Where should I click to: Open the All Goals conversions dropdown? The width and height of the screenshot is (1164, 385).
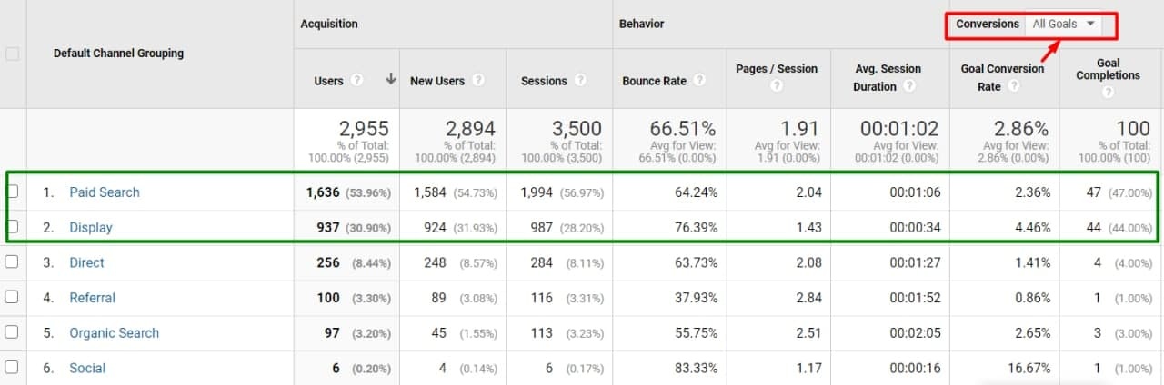pyautogui.click(x=1063, y=25)
